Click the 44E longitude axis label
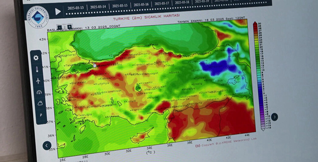This screenshot has height=162, width=318. [247, 135]
